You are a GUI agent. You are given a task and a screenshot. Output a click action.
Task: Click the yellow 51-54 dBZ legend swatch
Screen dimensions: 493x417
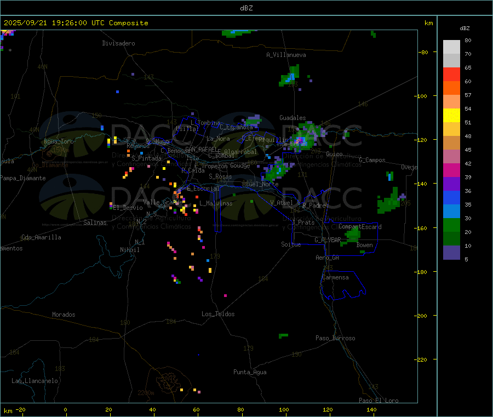(451, 116)
